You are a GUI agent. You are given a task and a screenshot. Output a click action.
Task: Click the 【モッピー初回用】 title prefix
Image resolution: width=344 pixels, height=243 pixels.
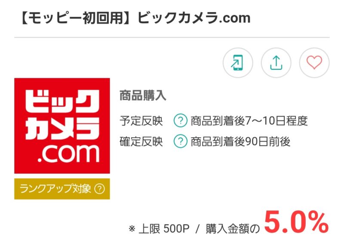click(x=77, y=18)
